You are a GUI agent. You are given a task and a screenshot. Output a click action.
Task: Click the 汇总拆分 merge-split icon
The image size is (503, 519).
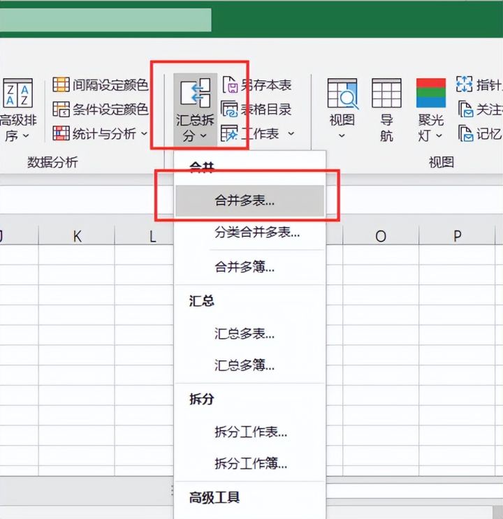195,93
